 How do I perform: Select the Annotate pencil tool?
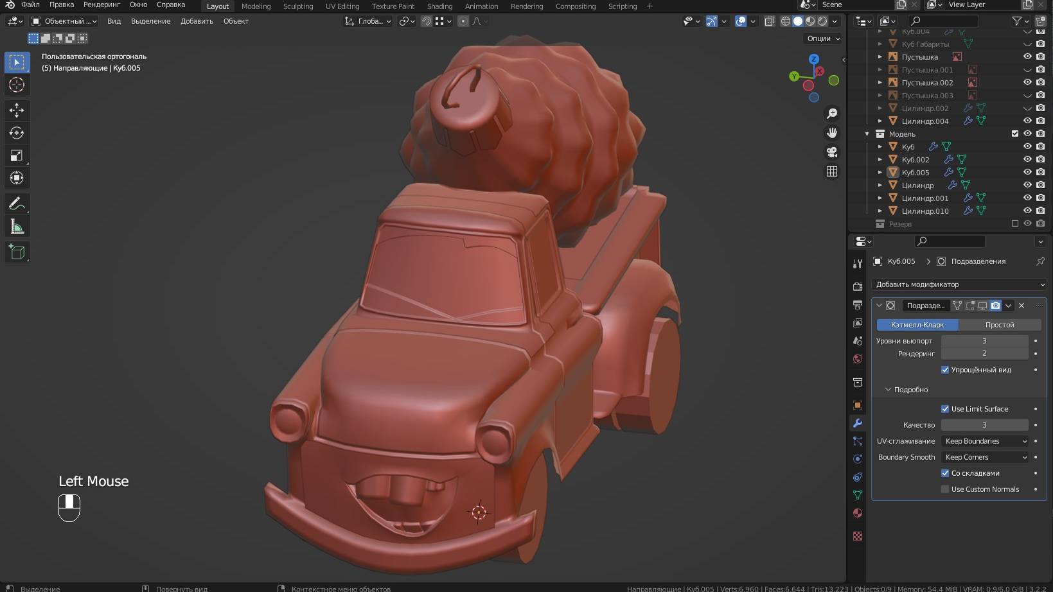click(17, 204)
